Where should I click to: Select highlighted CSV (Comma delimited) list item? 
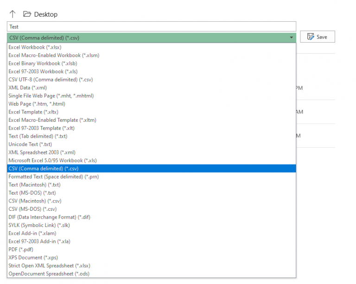(x=152, y=169)
